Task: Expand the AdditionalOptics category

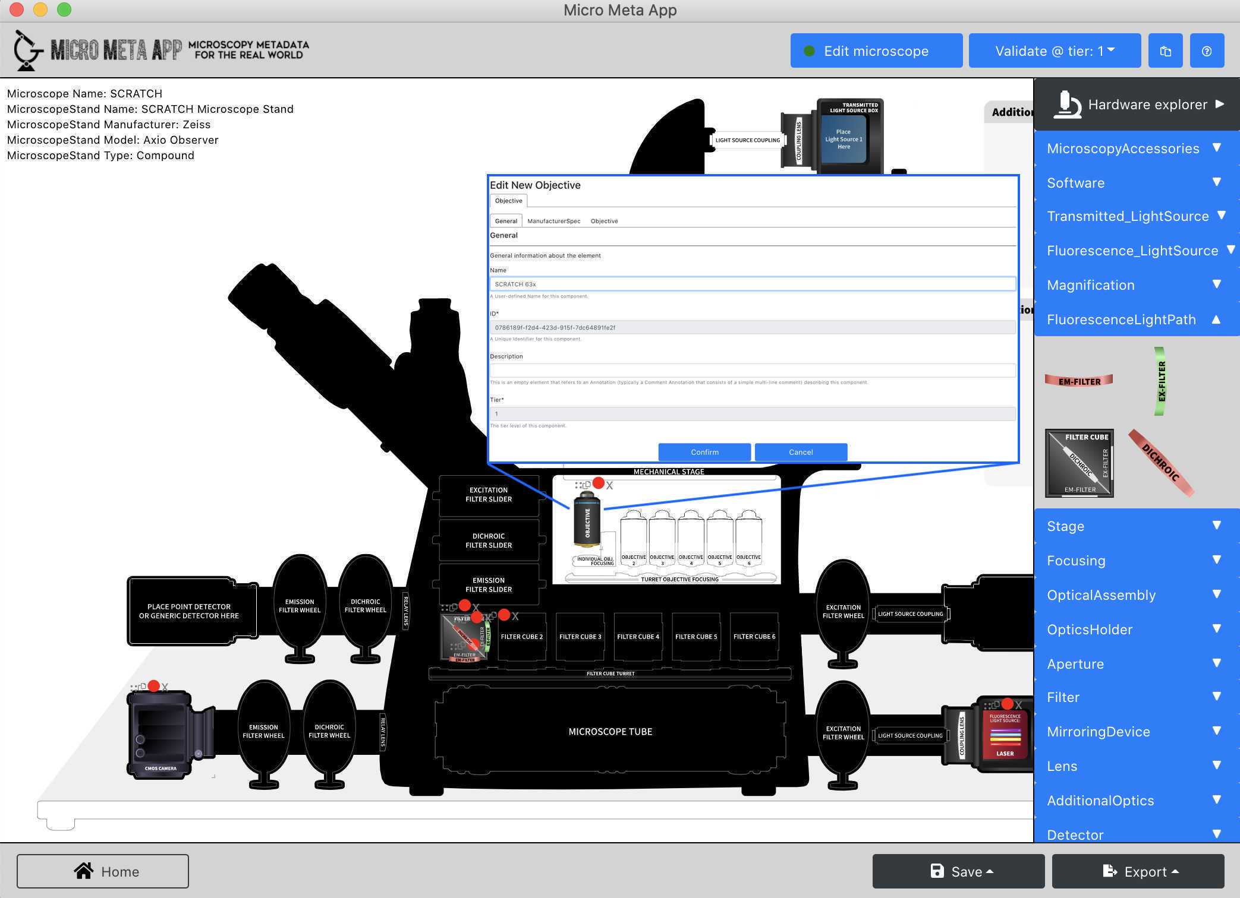Action: tap(1137, 801)
